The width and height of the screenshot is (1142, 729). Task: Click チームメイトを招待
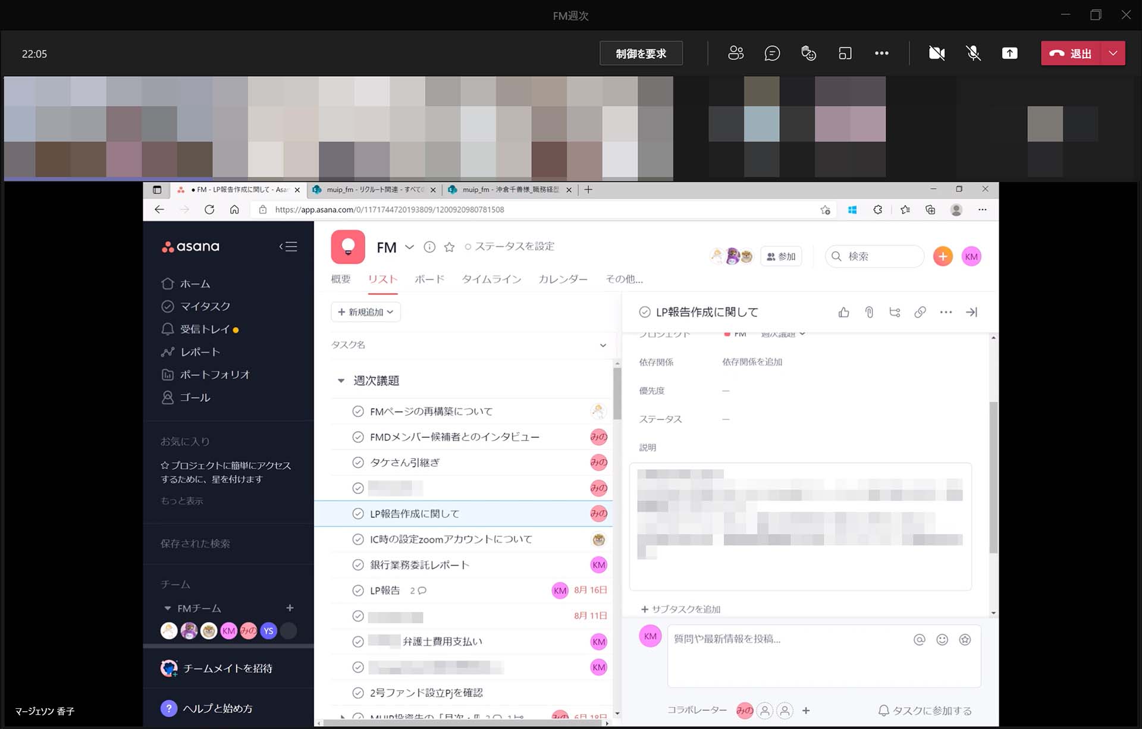217,668
